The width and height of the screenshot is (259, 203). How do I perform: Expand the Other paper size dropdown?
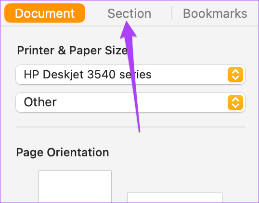click(x=130, y=102)
